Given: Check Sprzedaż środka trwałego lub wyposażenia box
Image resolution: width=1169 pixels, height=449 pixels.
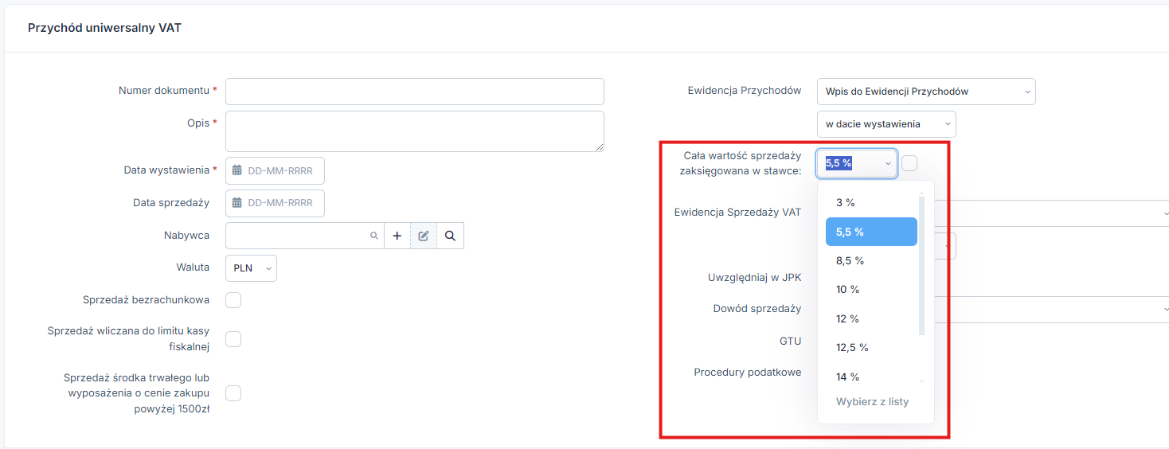Looking at the screenshot, I should (x=233, y=393).
